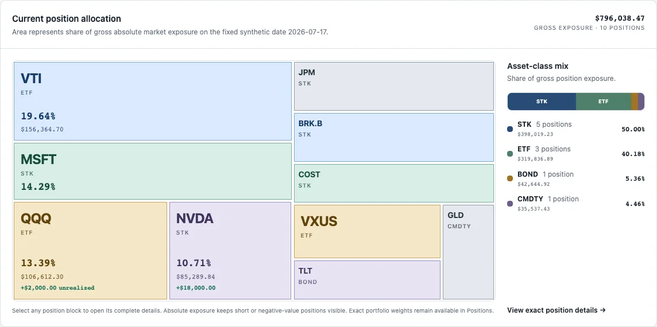Click the 50.00% STK share

pos(633,129)
